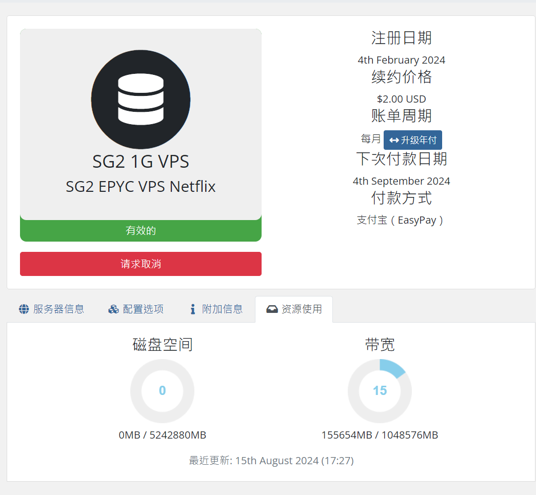Viewport: 536px width, 495px height.
Task: Click the cubes icon beside 配置选项
Action: pos(113,309)
